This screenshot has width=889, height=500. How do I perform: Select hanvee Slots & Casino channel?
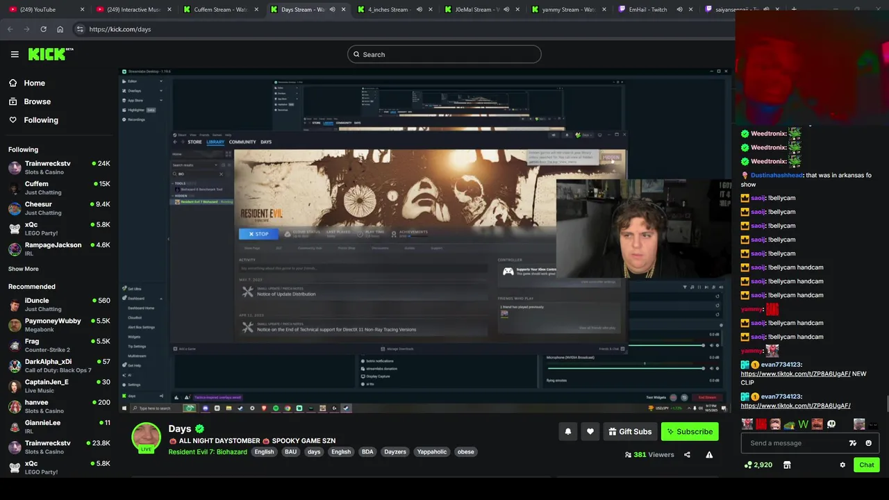[59, 406]
